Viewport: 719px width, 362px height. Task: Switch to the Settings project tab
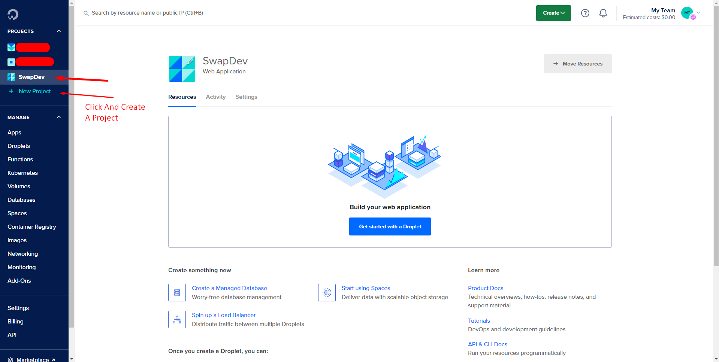pyautogui.click(x=246, y=97)
